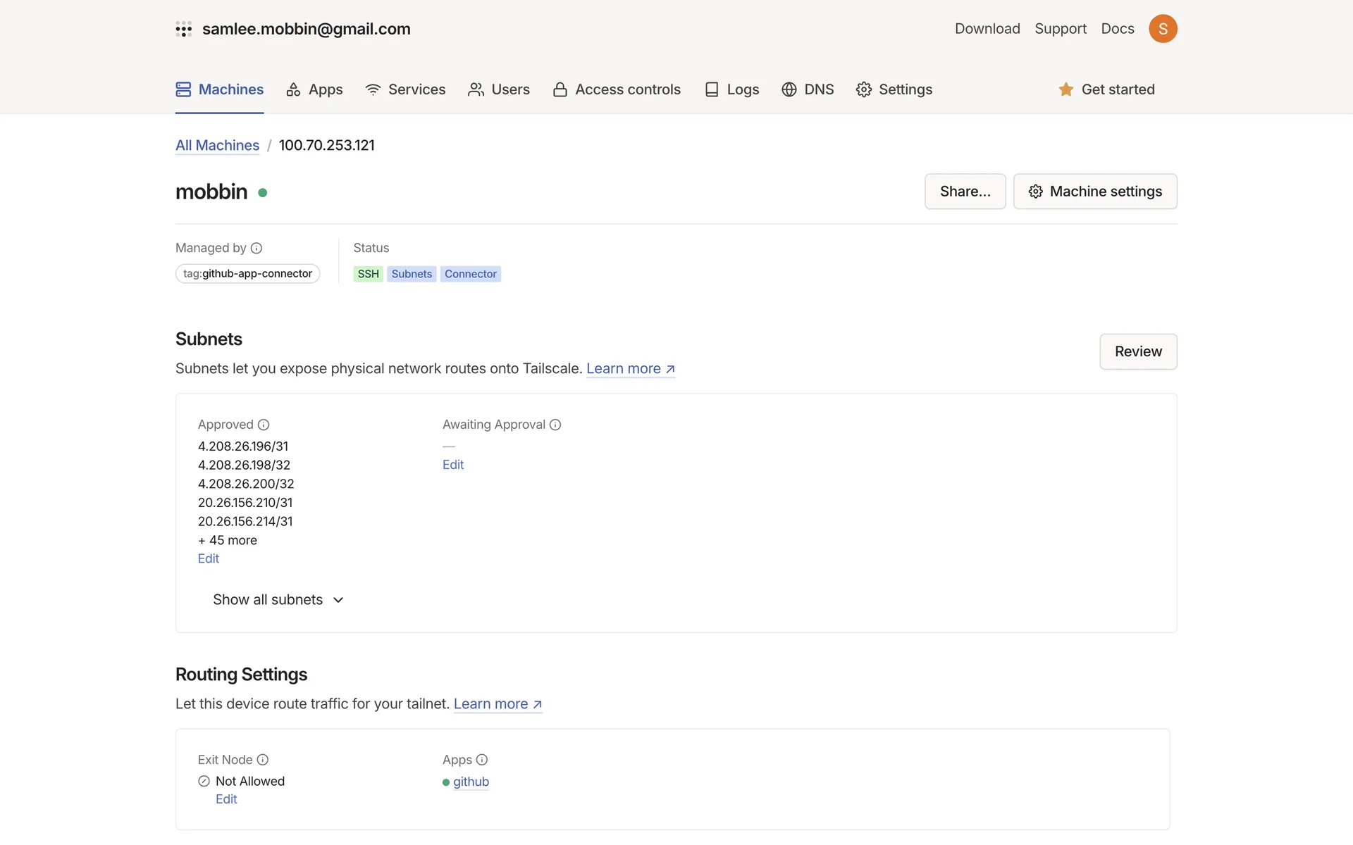Image resolution: width=1353 pixels, height=845 pixels.
Task: Click the orange S user avatar
Action: click(1163, 29)
